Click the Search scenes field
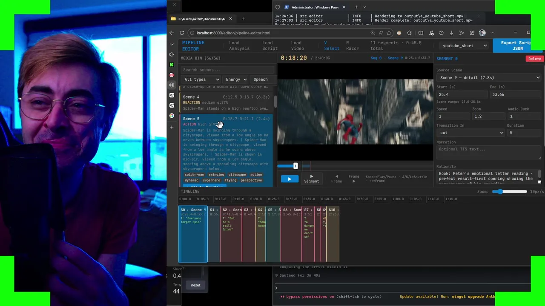Screen dimensions: 545x306 pyautogui.click(x=228, y=70)
